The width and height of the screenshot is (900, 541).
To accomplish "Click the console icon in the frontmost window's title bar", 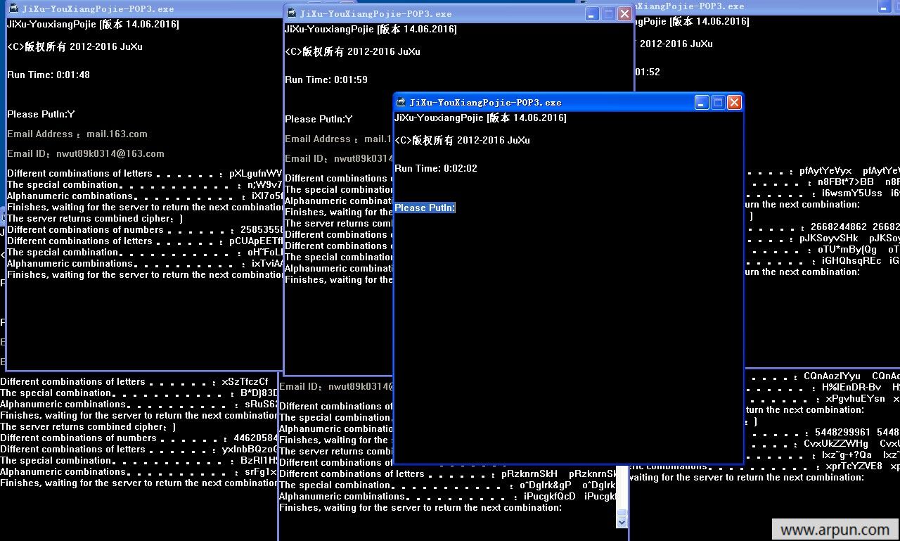I will point(401,103).
